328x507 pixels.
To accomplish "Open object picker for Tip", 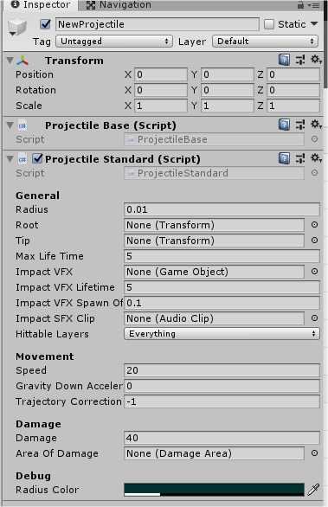I will pyautogui.click(x=314, y=241).
